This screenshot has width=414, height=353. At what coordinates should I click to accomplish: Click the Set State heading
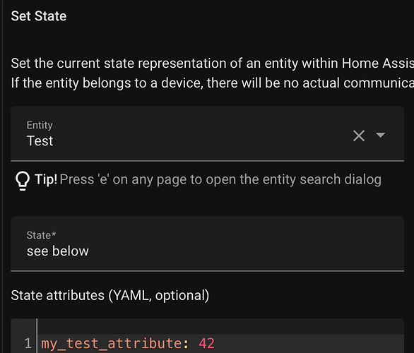39,16
